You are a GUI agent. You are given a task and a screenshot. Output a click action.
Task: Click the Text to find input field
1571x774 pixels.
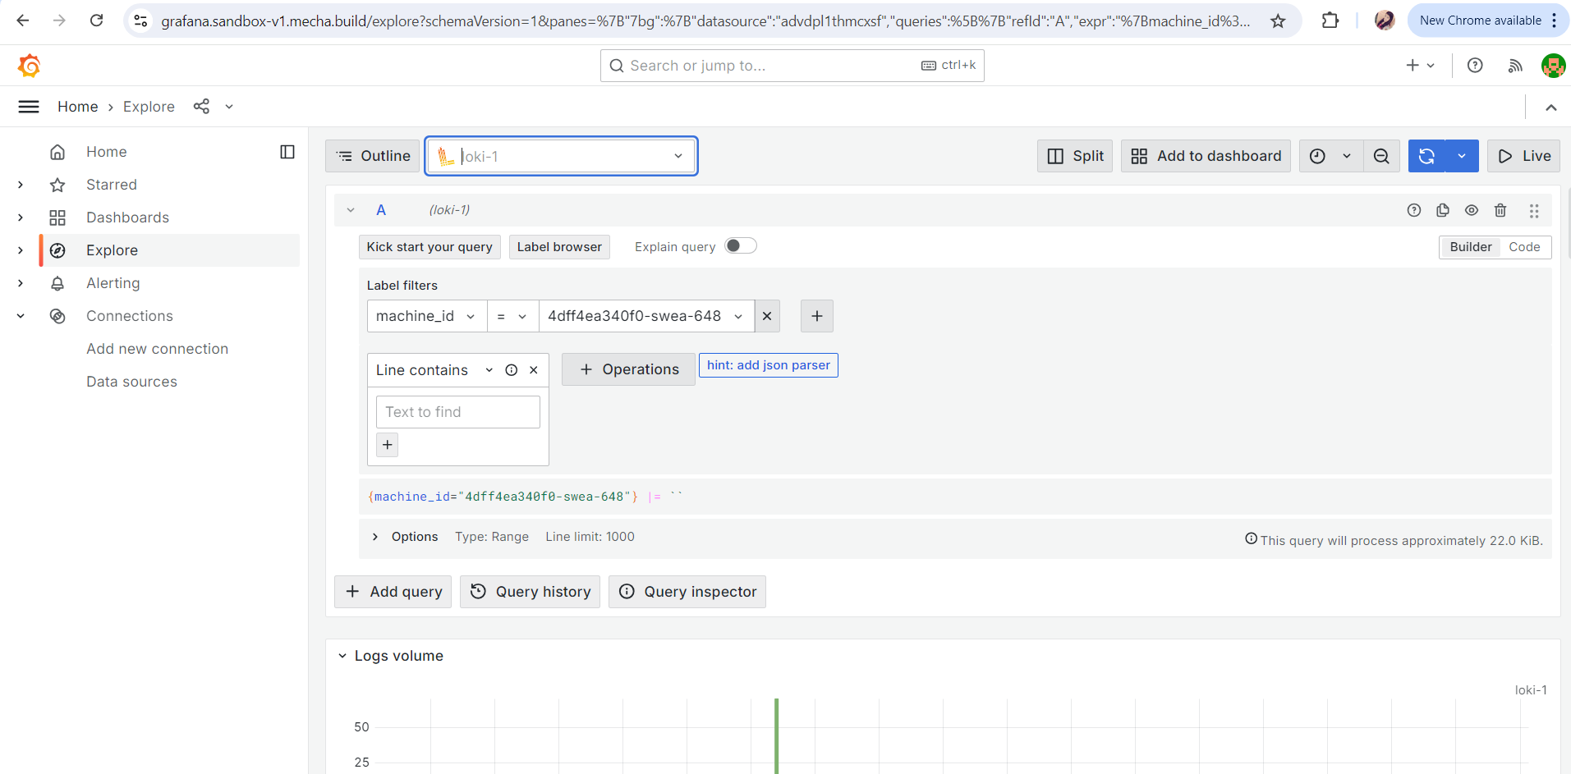457,412
